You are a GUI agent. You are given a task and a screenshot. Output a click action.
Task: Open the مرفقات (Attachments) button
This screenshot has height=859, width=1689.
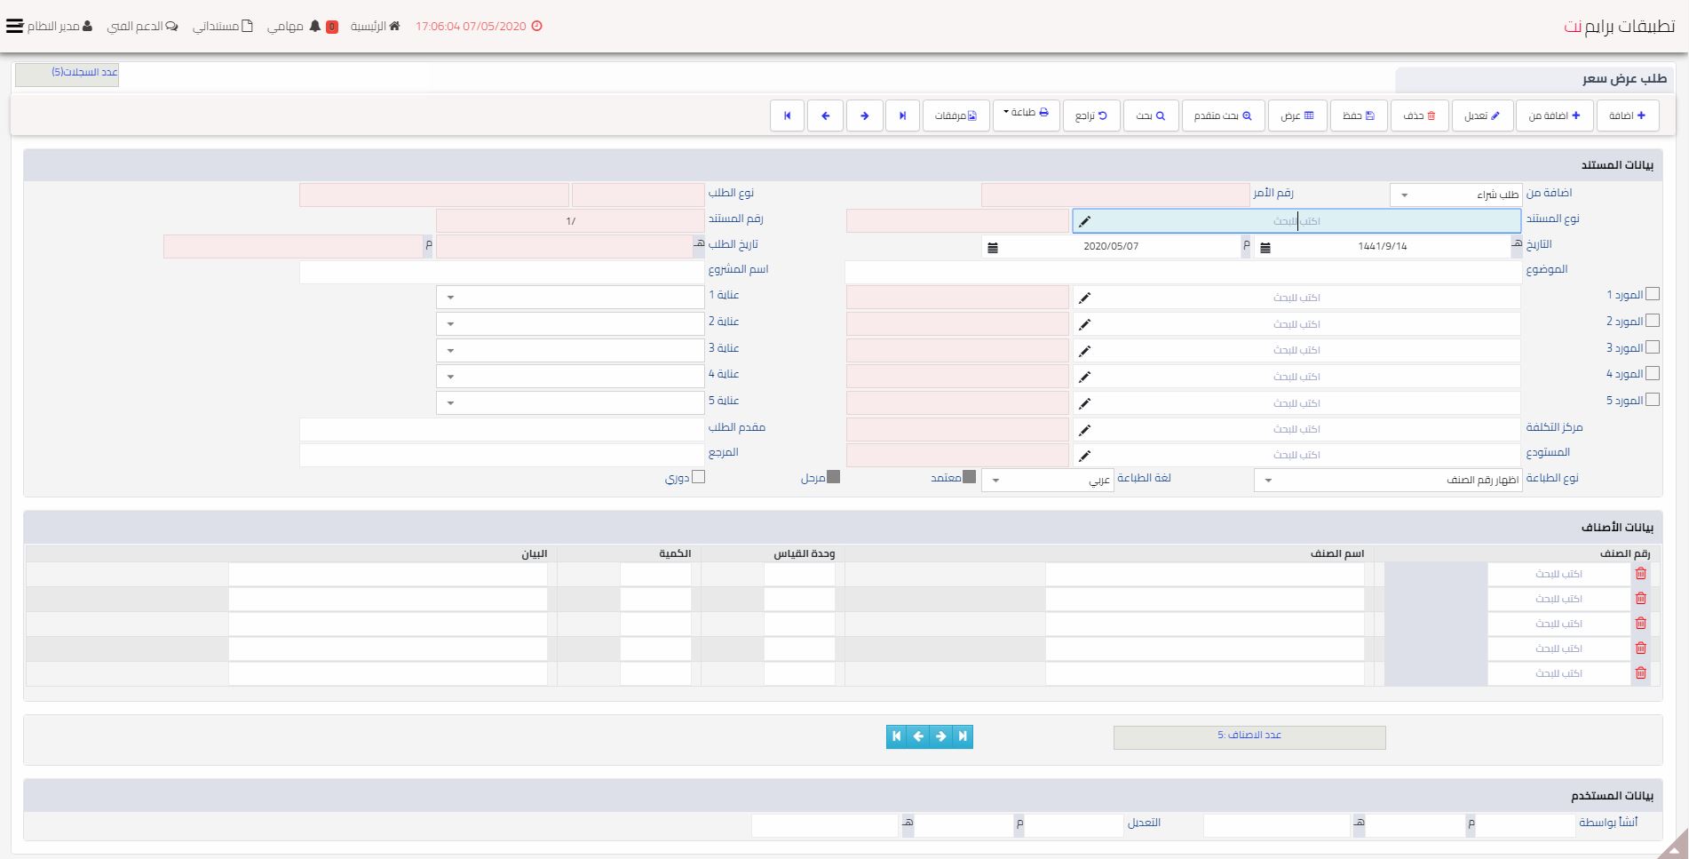coord(956,115)
